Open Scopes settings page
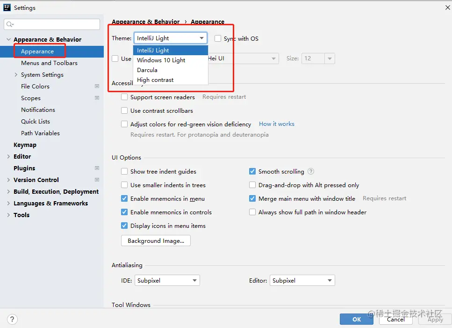The height and width of the screenshot is (328, 452). point(30,98)
